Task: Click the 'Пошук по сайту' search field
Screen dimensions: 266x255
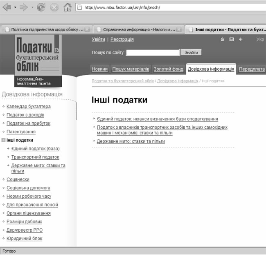Action: click(153, 53)
